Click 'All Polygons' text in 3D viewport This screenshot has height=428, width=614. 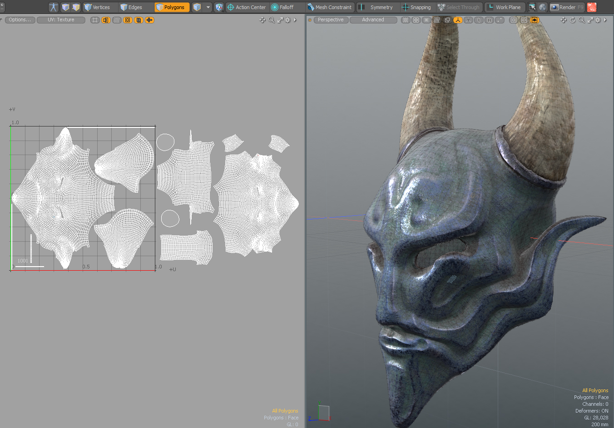pyautogui.click(x=595, y=390)
